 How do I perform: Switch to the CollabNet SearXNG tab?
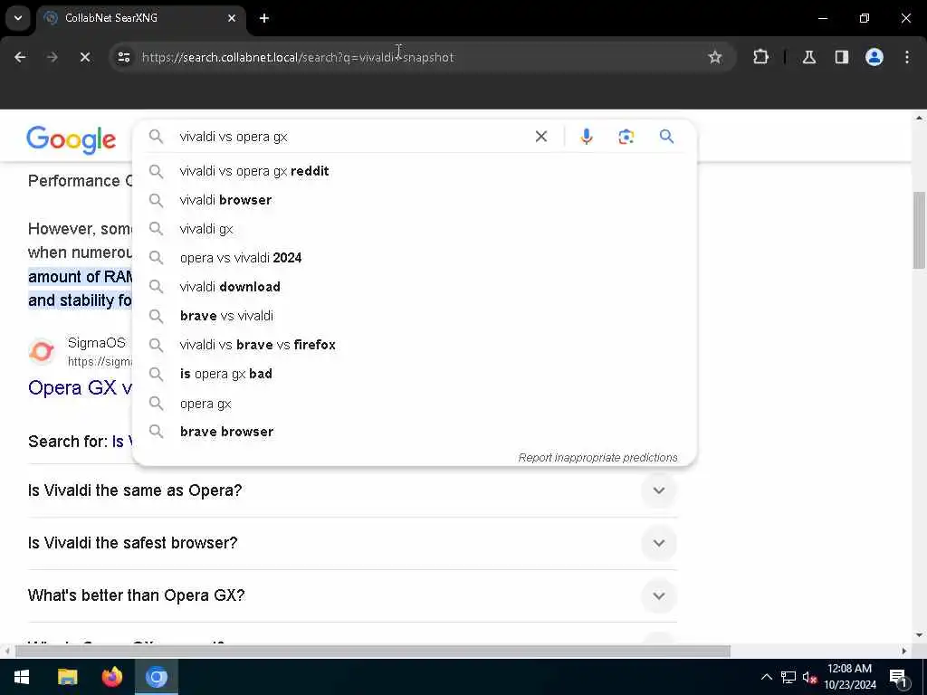point(140,18)
